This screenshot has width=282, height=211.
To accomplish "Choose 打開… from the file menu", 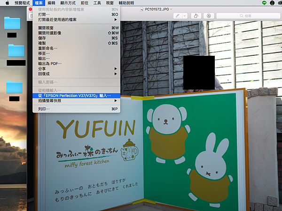I will 77,15.
